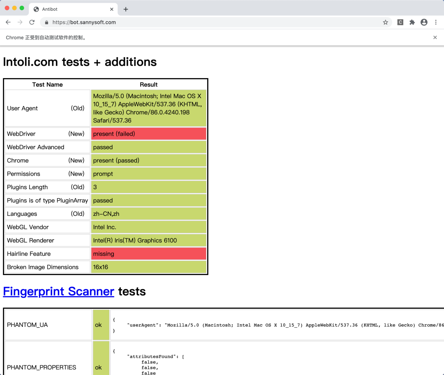Click the 'attributesFound' JSON text
444x375 pixels.
pyautogui.click(x=156, y=356)
